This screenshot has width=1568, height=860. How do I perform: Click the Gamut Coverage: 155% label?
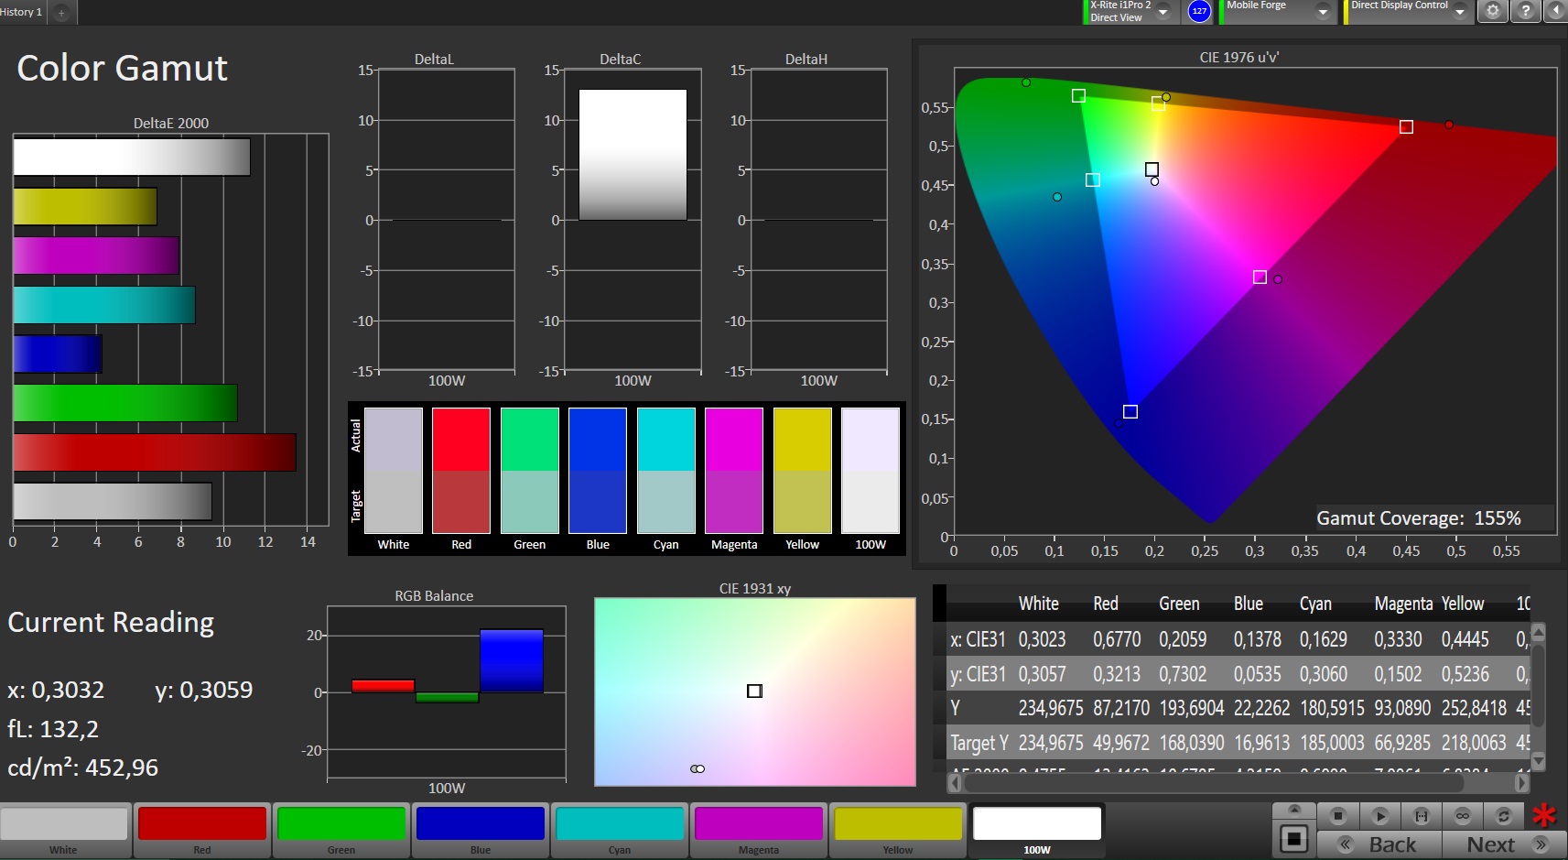tap(1418, 518)
